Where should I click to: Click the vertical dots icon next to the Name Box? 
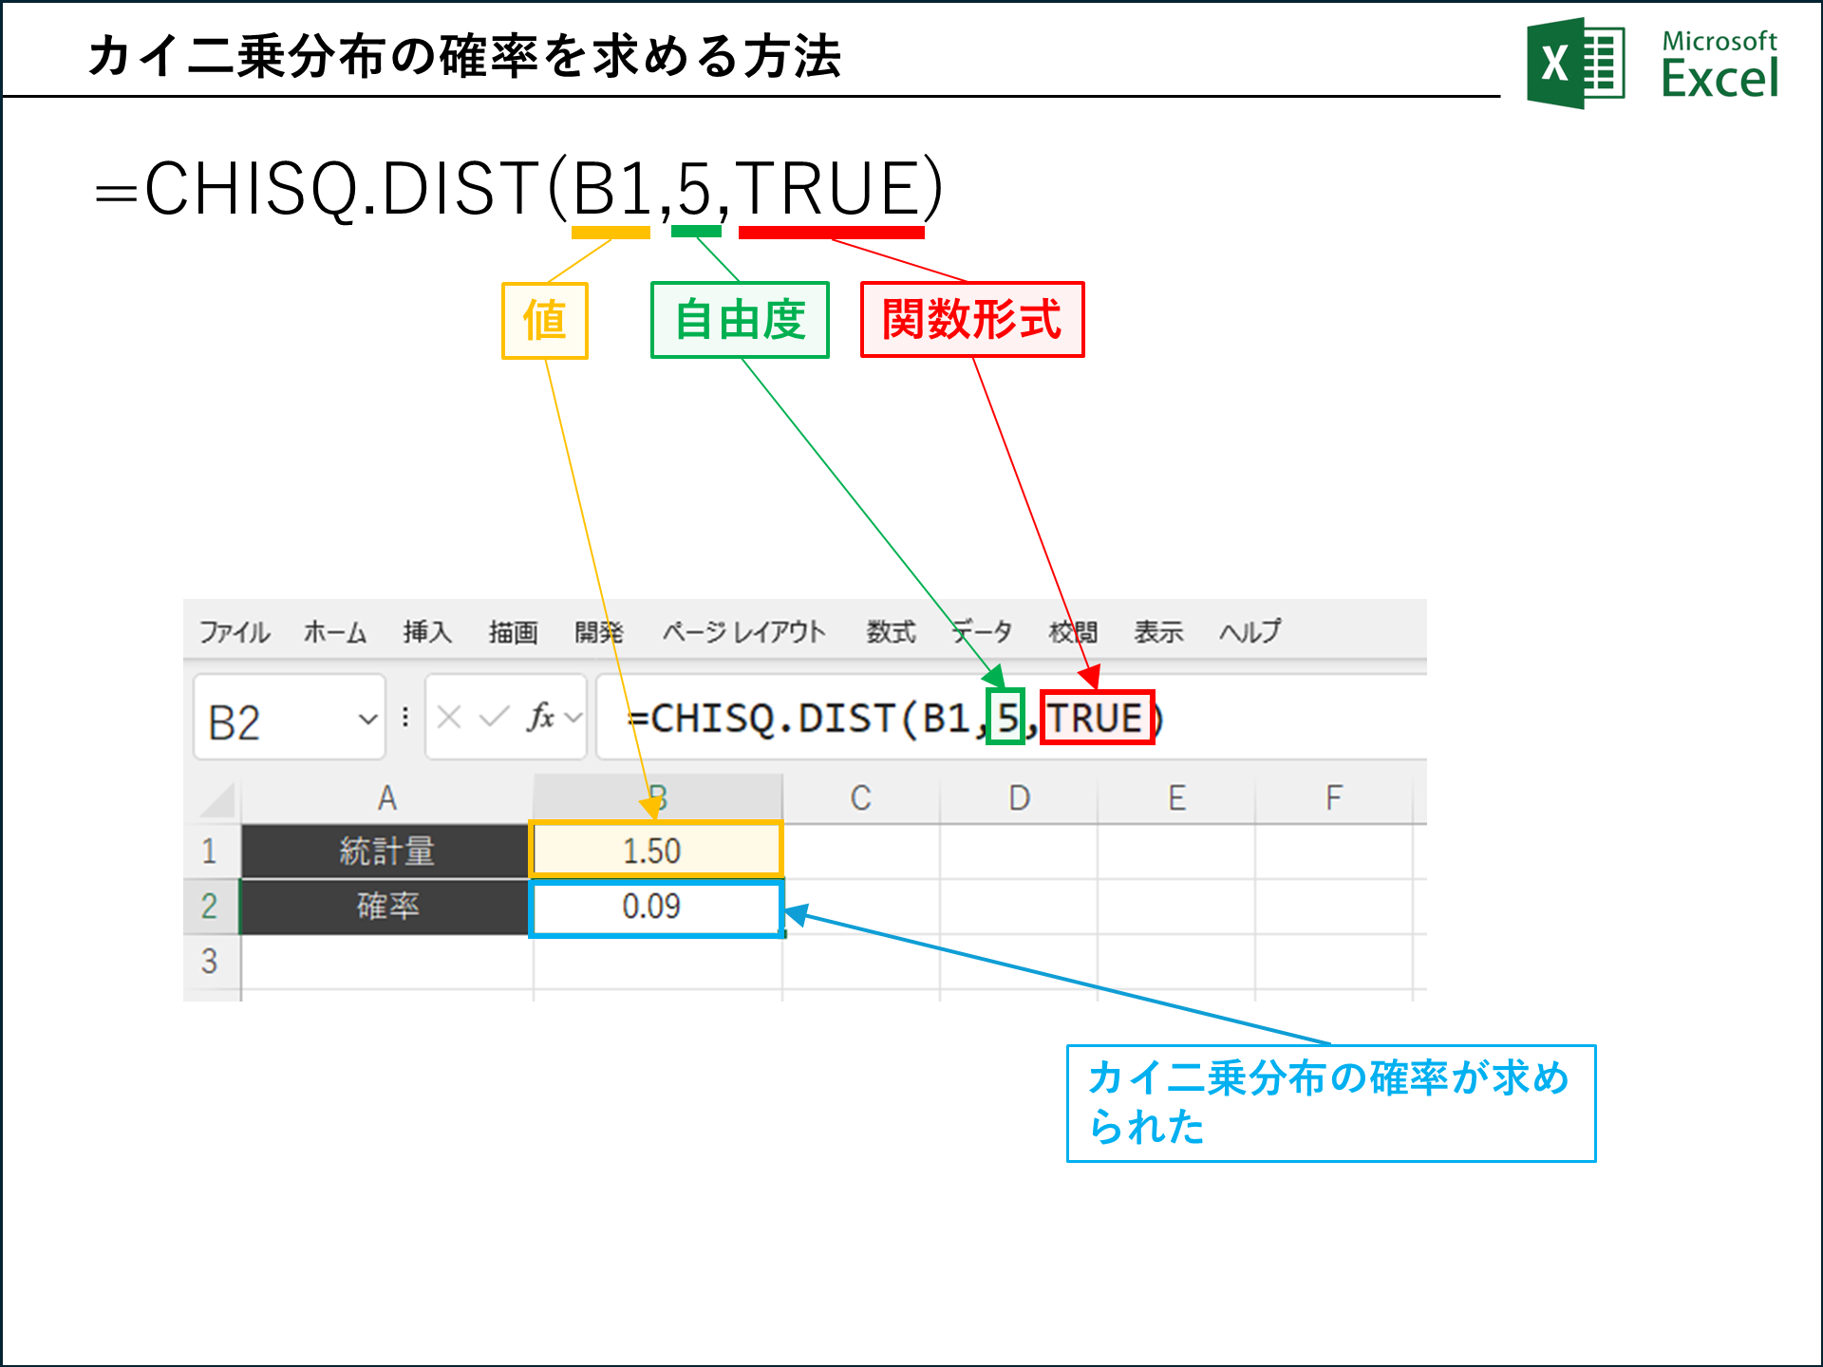pyautogui.click(x=405, y=719)
